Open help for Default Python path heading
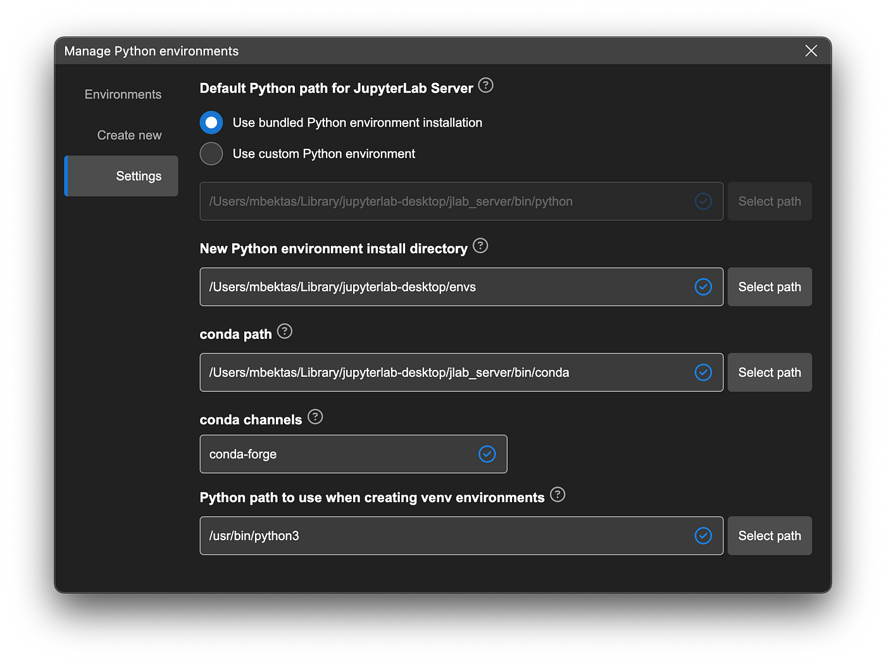 [485, 85]
